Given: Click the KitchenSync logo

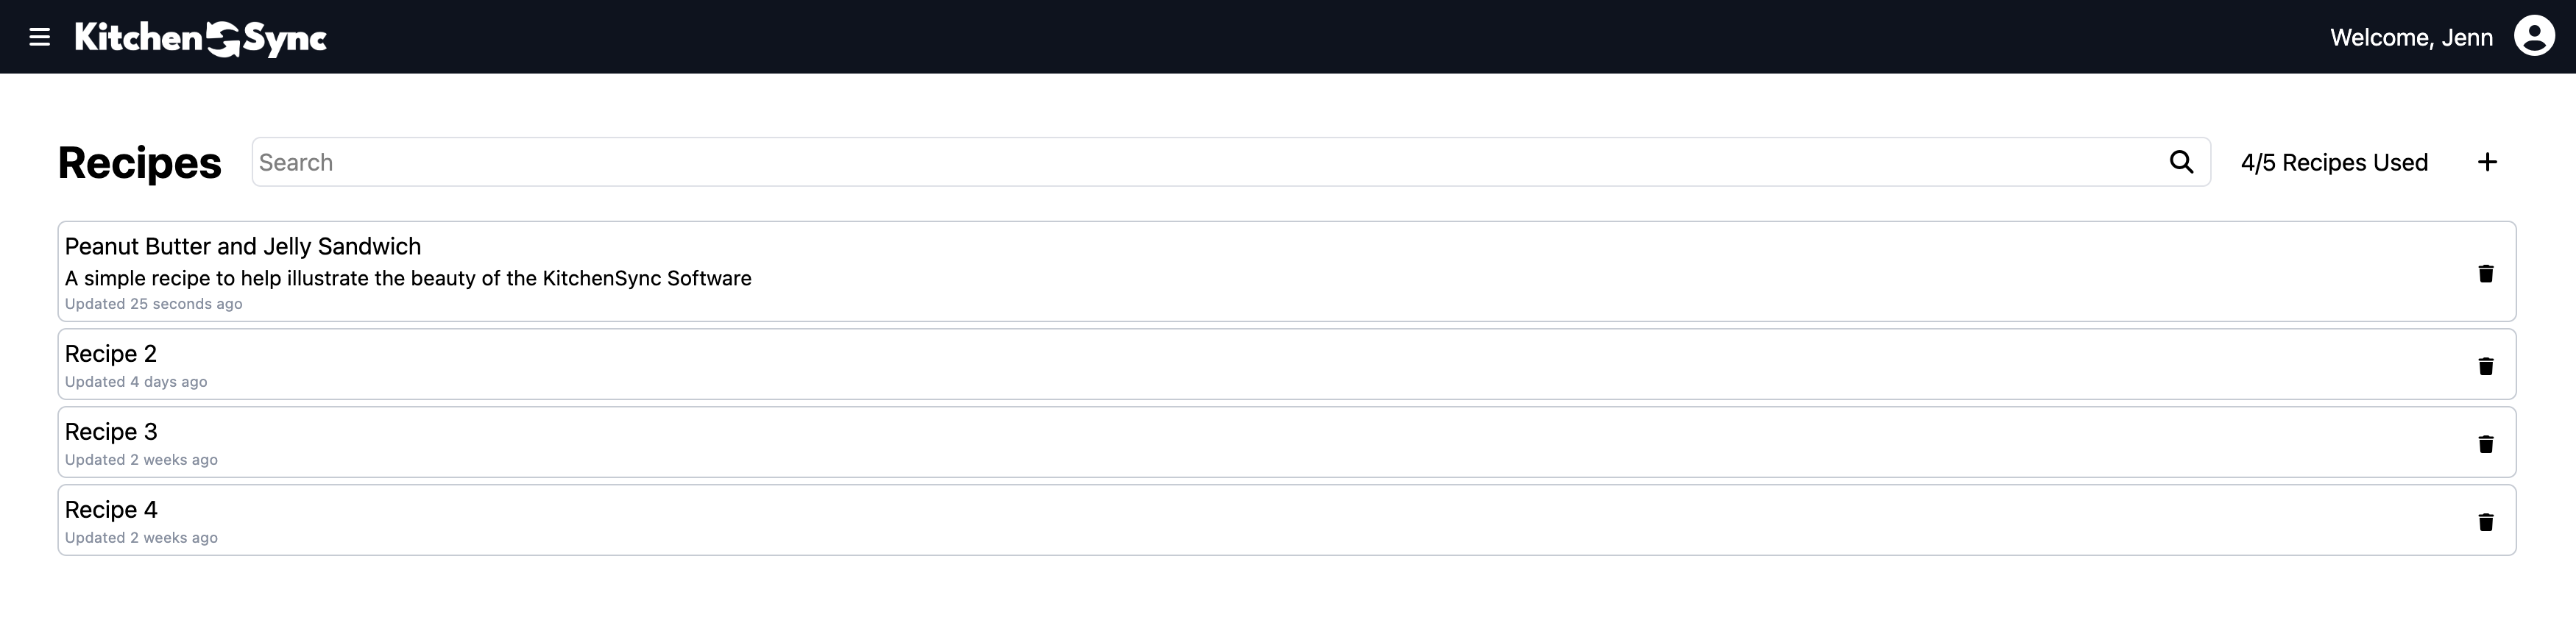Looking at the screenshot, I should (x=201, y=38).
